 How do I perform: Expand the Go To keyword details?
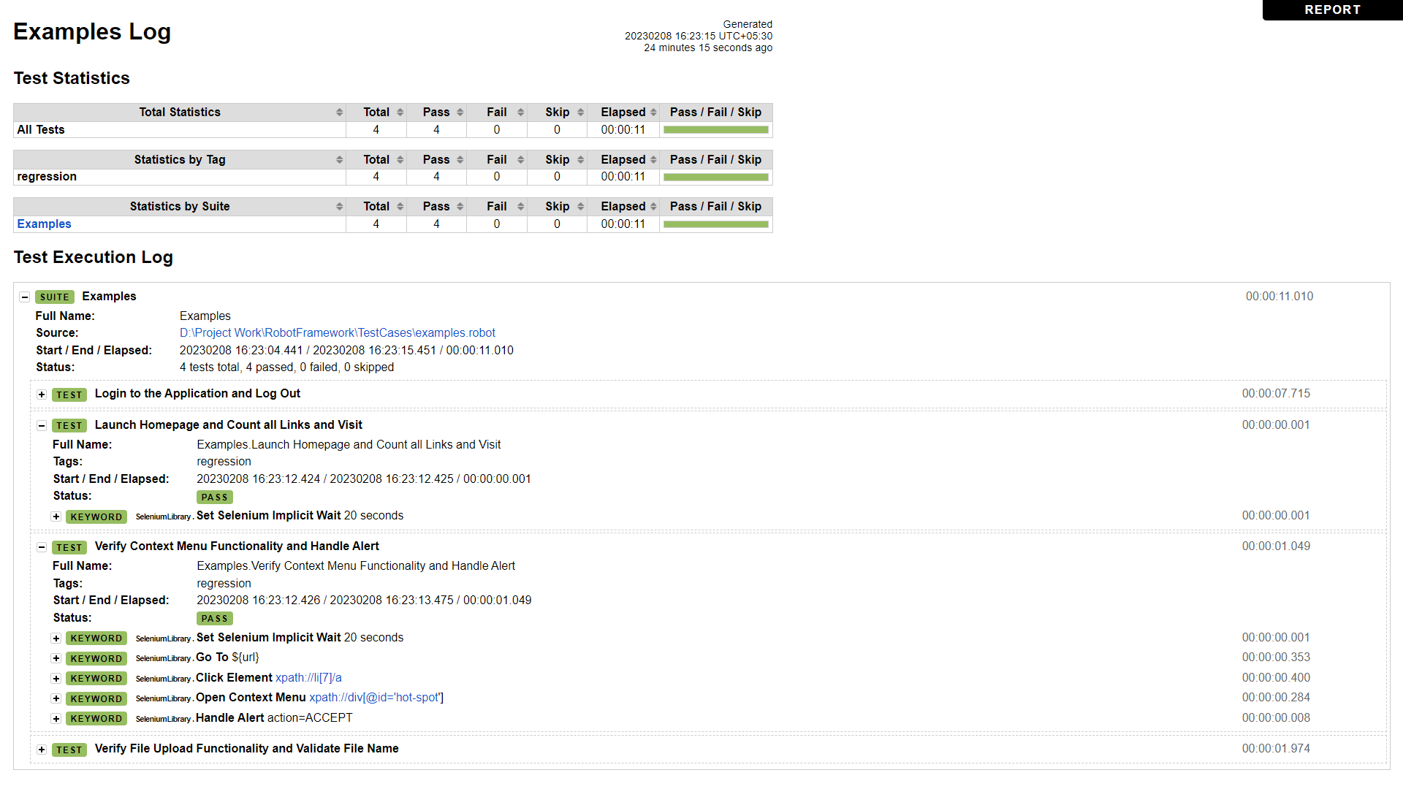56,658
